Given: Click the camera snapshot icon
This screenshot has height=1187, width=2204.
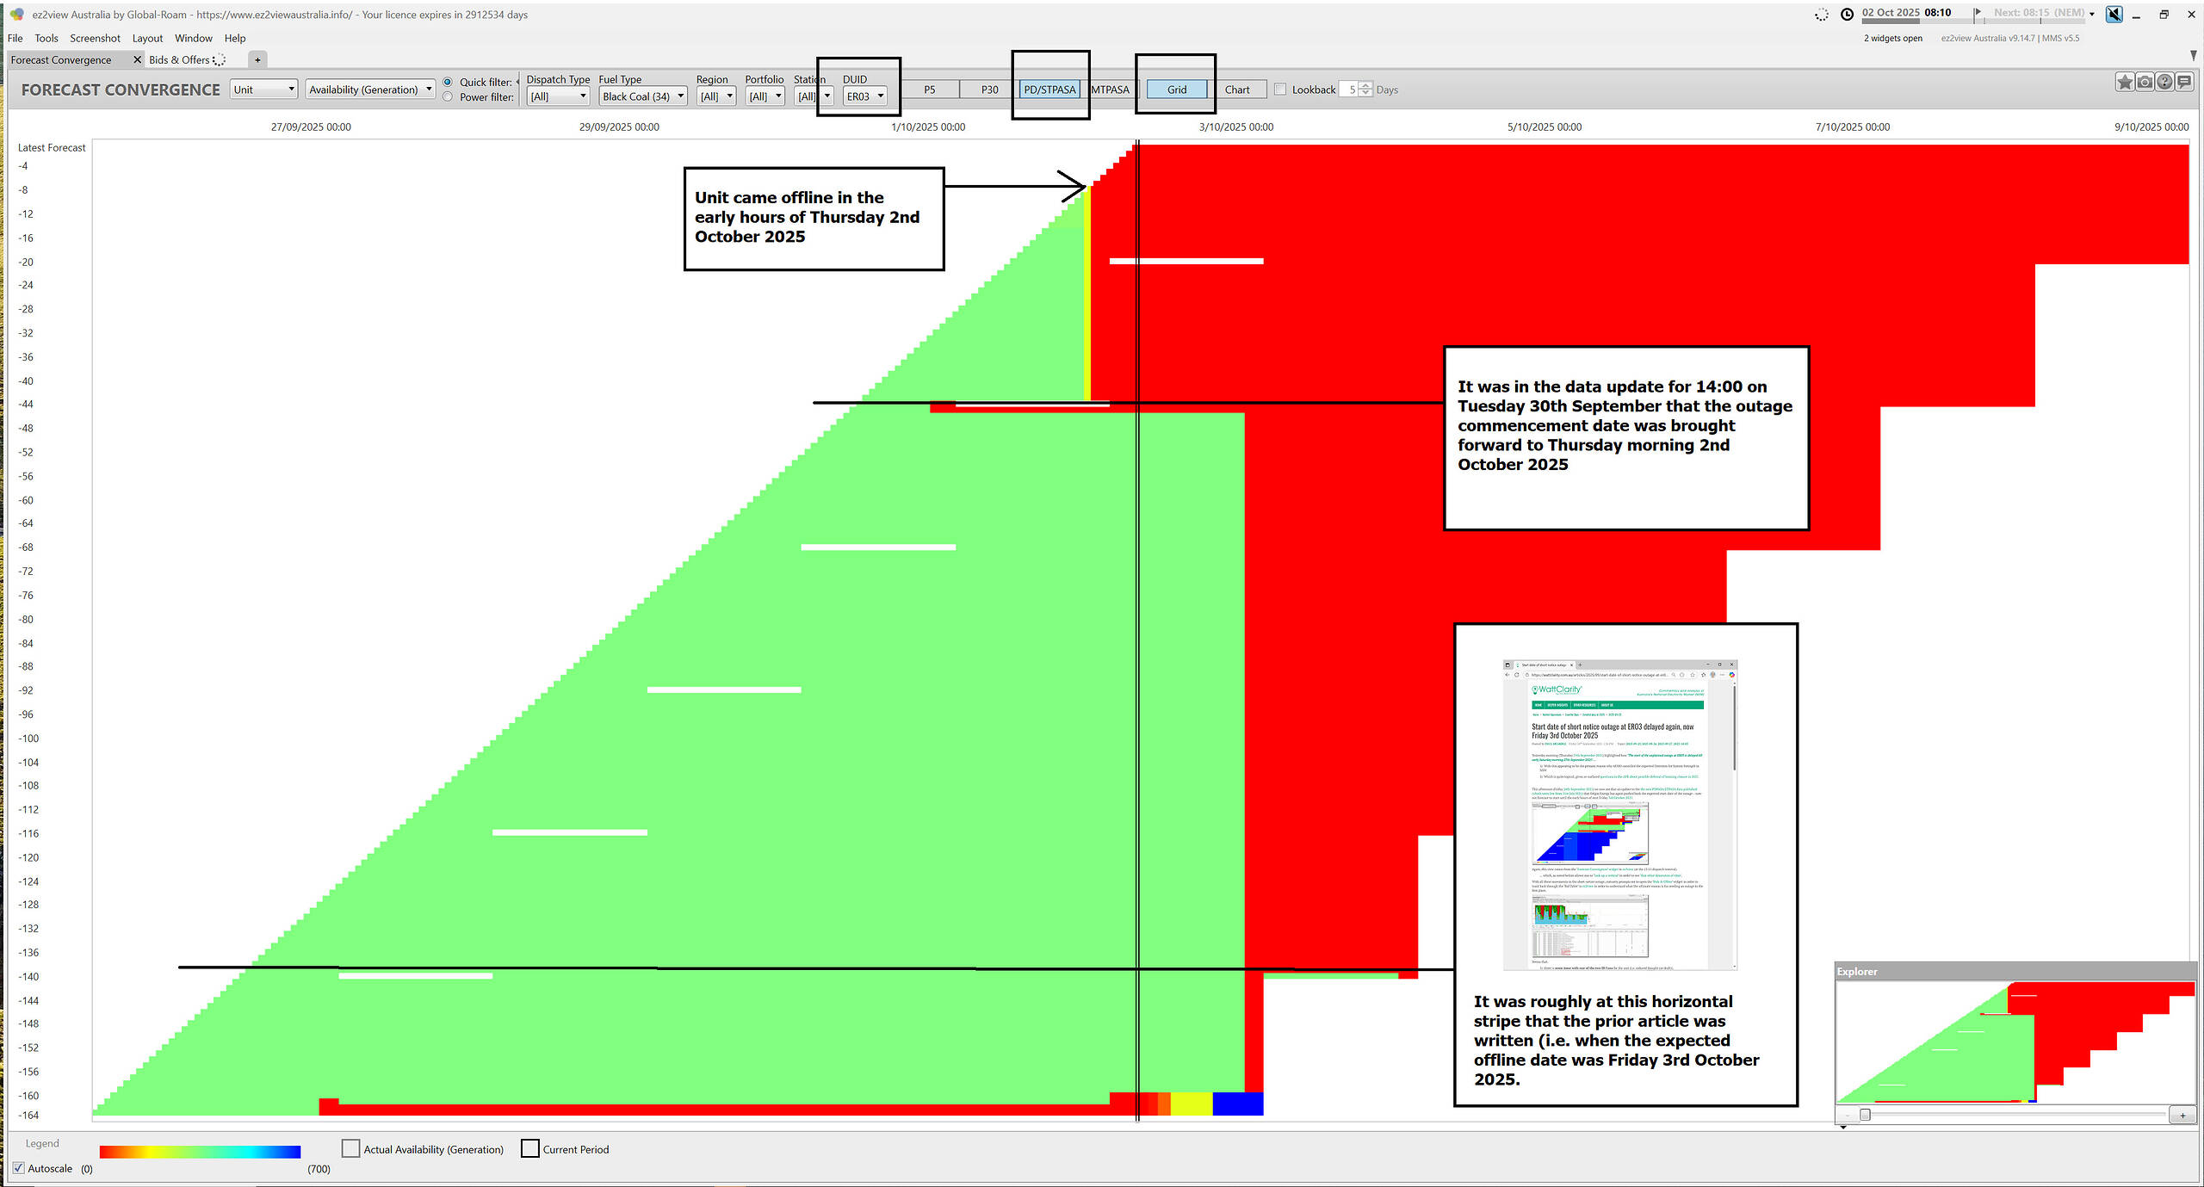Looking at the screenshot, I should pos(2145,82).
